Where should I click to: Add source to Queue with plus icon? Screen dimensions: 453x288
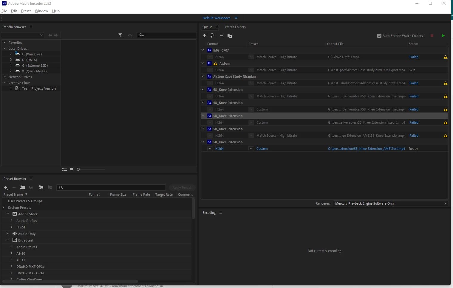coord(205,36)
